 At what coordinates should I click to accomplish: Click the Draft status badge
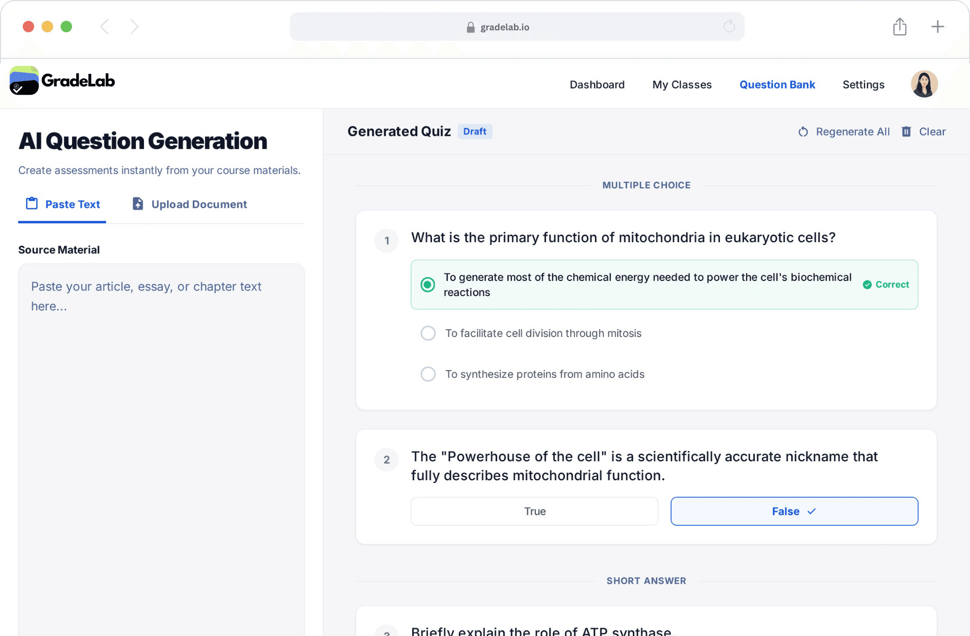pos(475,131)
